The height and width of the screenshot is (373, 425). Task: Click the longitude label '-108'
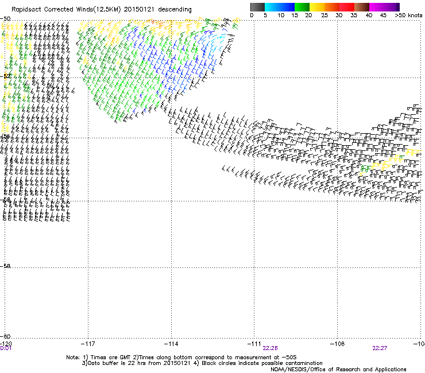(337, 344)
